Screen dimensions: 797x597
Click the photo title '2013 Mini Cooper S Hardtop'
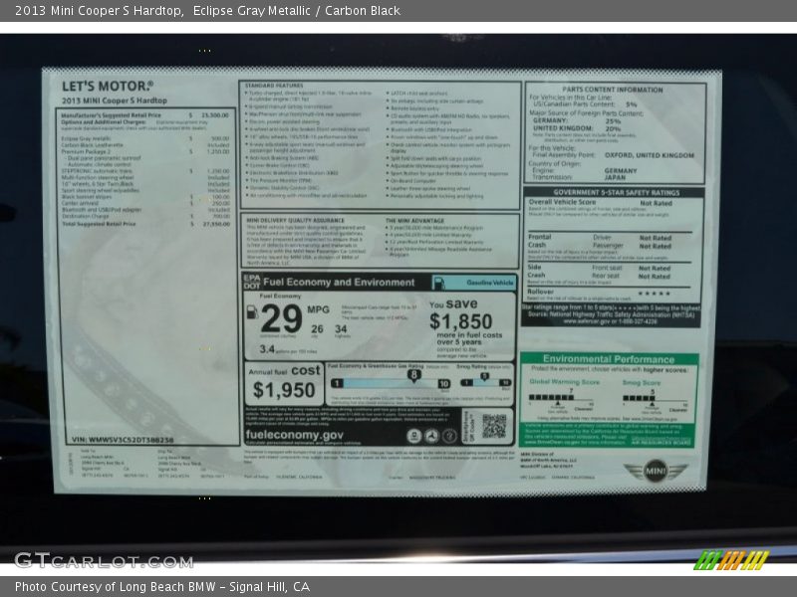(98, 11)
